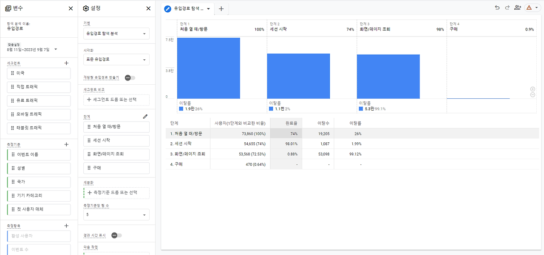The width and height of the screenshot is (544, 255).
Task: Edit funnel steps with pencil icon
Action: coord(145,116)
